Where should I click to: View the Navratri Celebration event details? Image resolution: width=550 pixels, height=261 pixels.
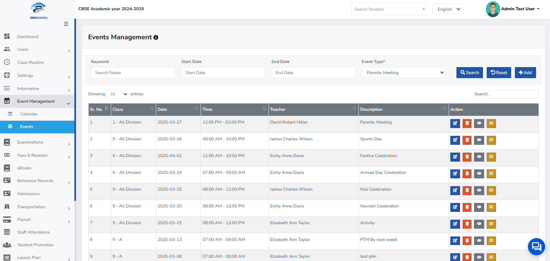[x=479, y=207]
